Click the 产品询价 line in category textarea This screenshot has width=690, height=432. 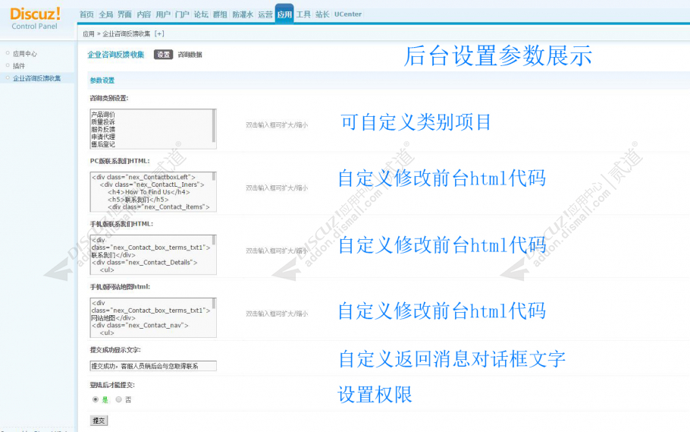(103, 115)
